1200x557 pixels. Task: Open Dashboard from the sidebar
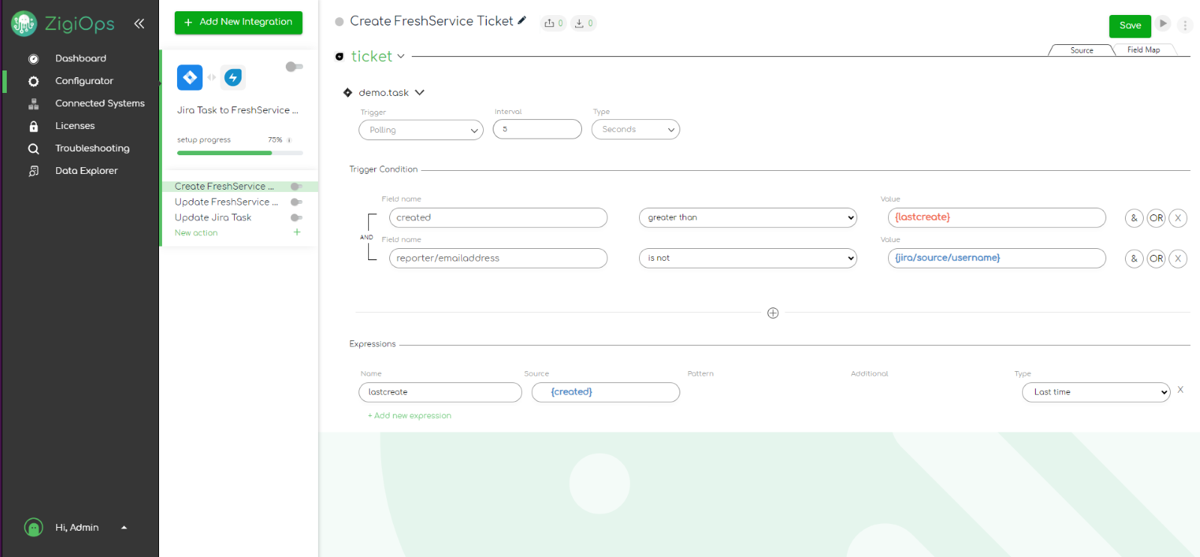(x=80, y=58)
